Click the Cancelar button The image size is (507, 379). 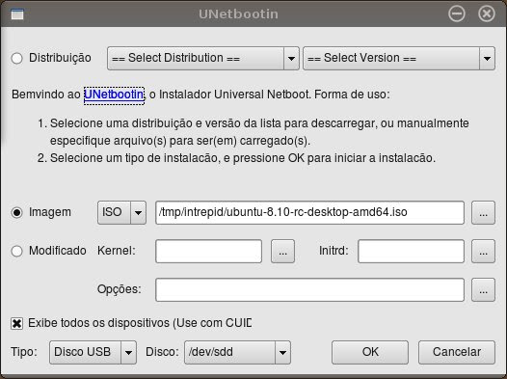(457, 352)
